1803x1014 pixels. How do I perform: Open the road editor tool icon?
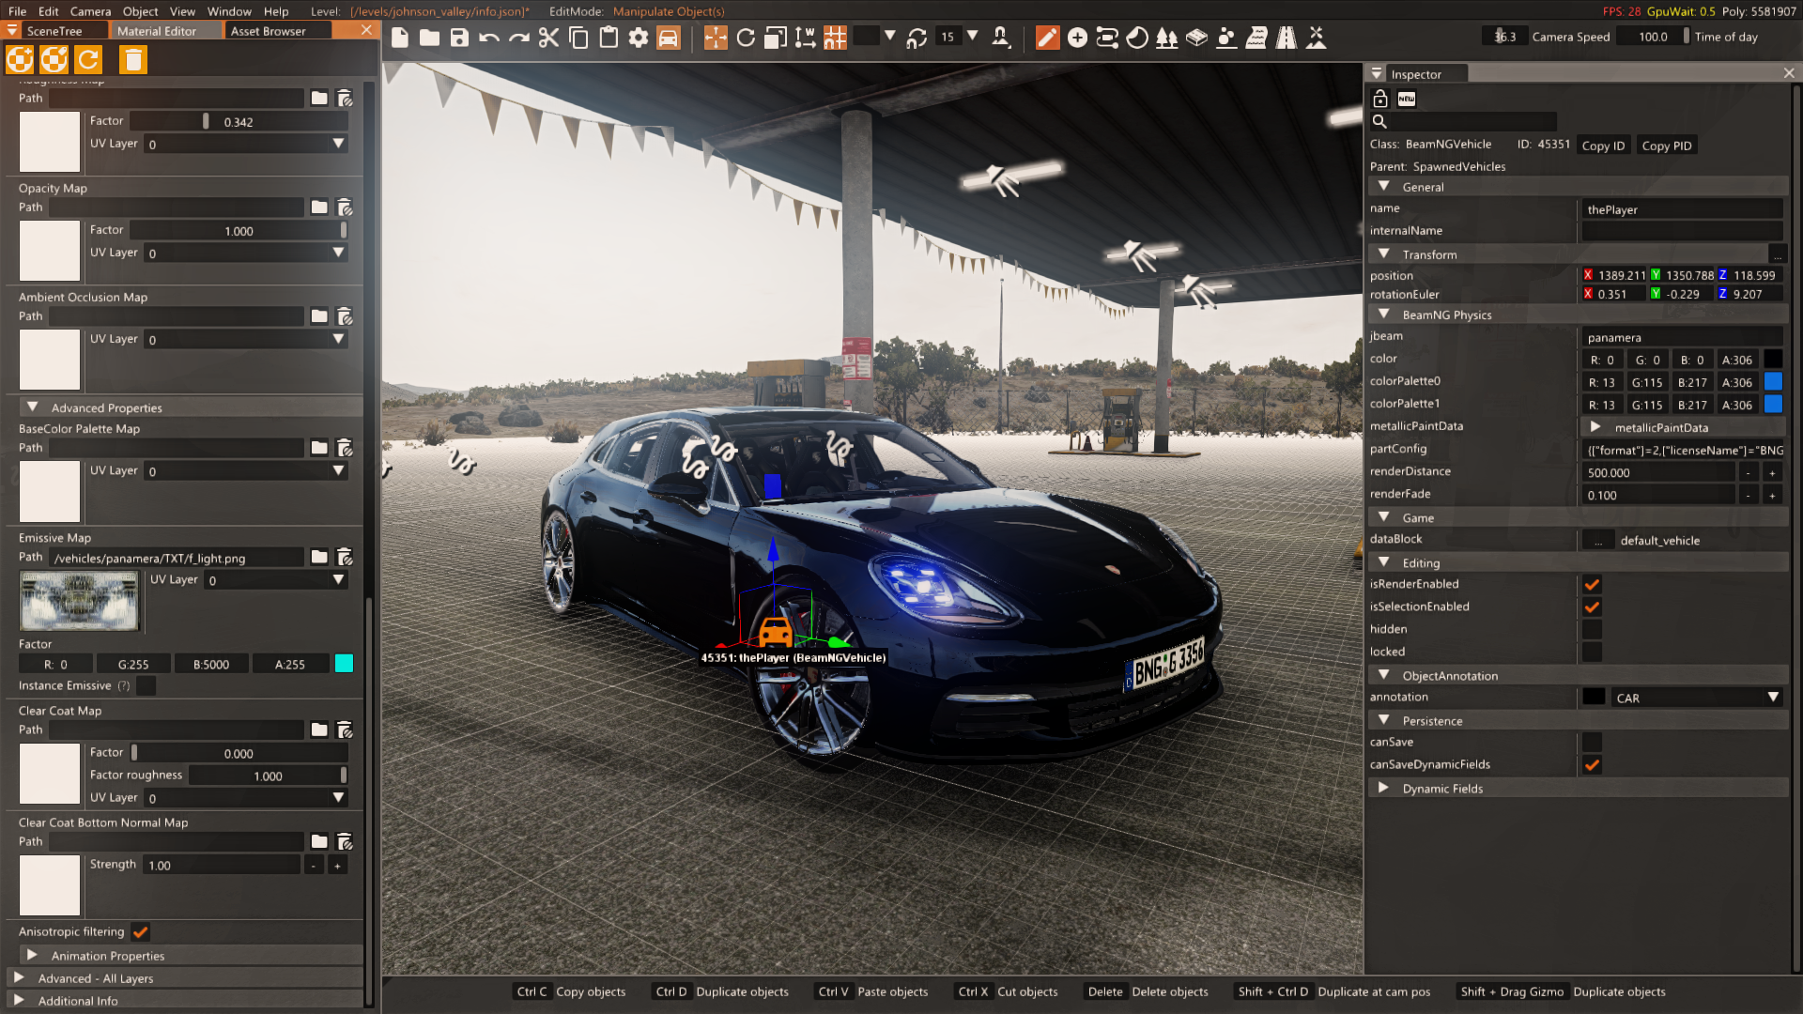[1286, 38]
